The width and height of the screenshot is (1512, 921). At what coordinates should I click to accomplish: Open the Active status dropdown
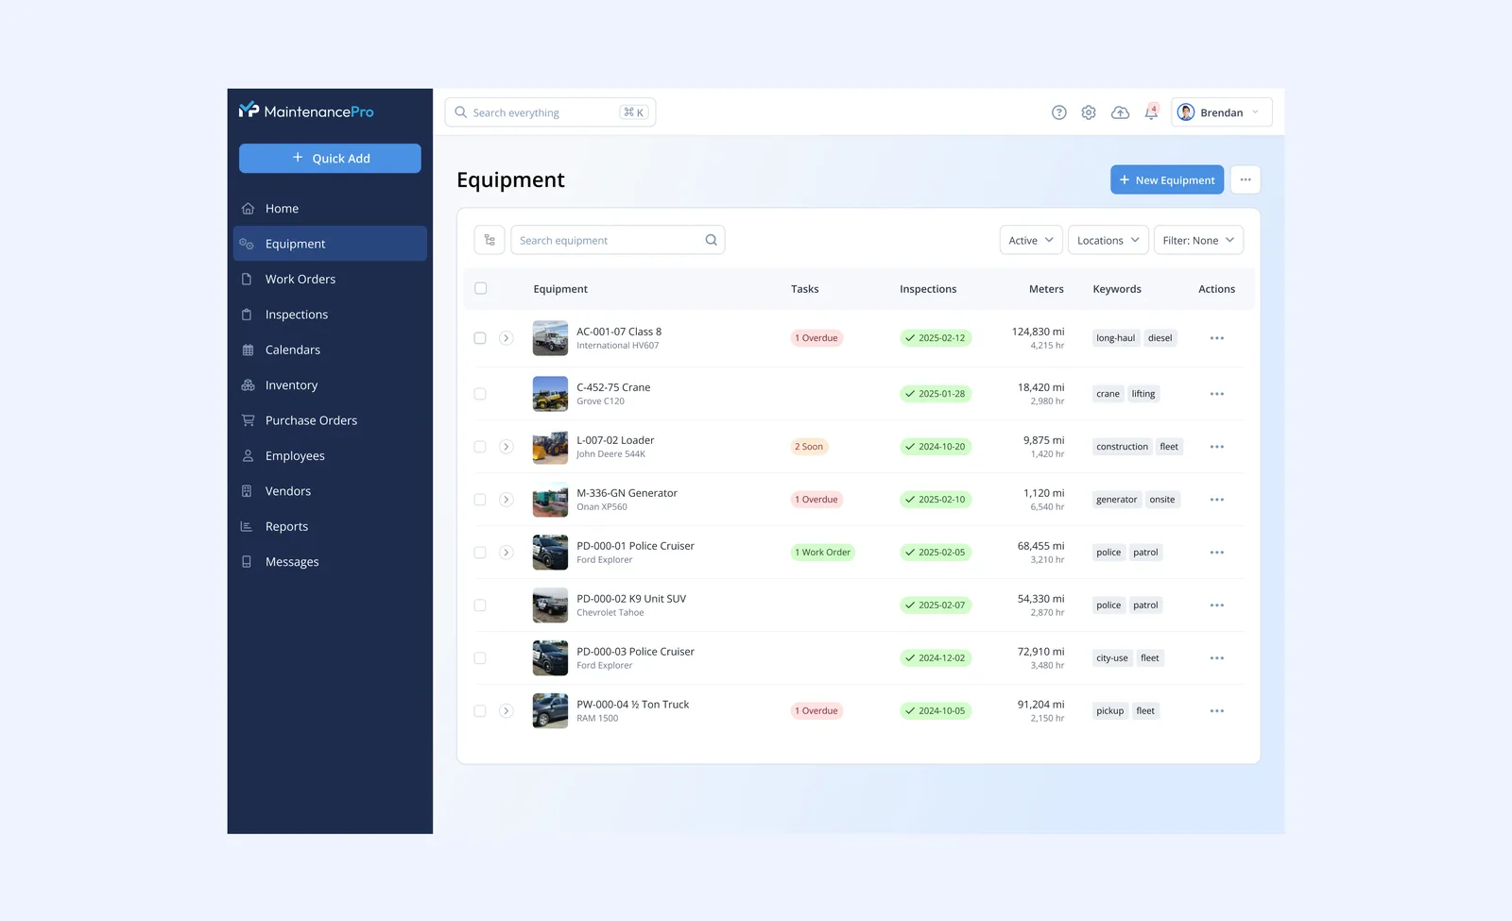point(1031,240)
